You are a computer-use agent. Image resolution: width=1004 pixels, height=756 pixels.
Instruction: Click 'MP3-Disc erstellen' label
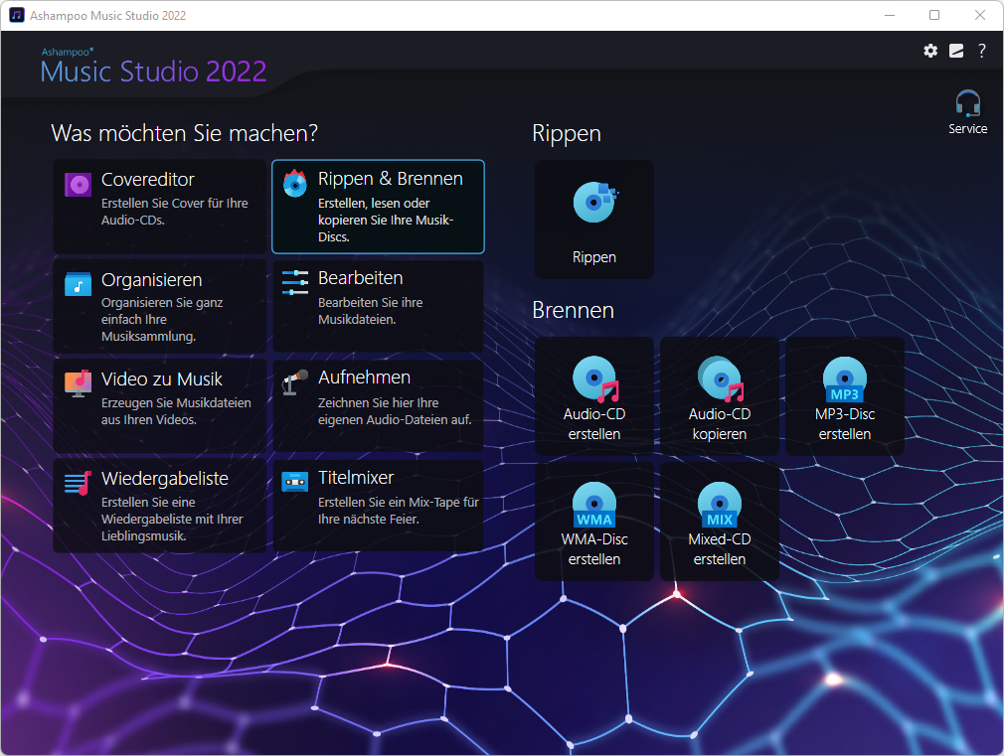coord(845,424)
